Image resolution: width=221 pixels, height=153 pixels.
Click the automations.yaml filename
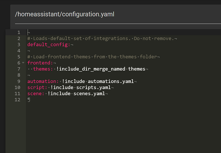(111, 81)
